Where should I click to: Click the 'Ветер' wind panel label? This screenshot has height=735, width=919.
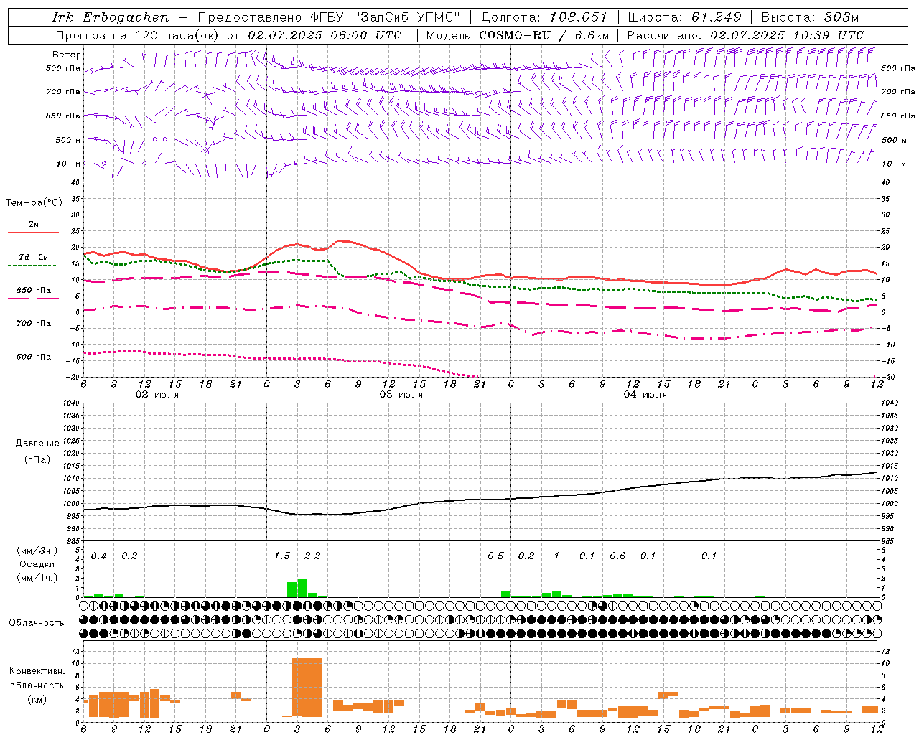[x=67, y=55]
